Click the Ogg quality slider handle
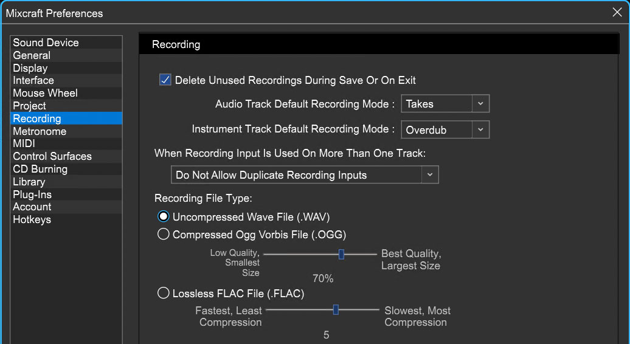Image resolution: width=630 pixels, height=344 pixels. pyautogui.click(x=341, y=254)
